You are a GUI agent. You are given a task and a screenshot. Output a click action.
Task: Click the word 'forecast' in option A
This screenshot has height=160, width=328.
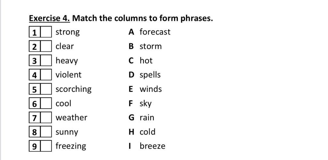pyautogui.click(x=155, y=32)
